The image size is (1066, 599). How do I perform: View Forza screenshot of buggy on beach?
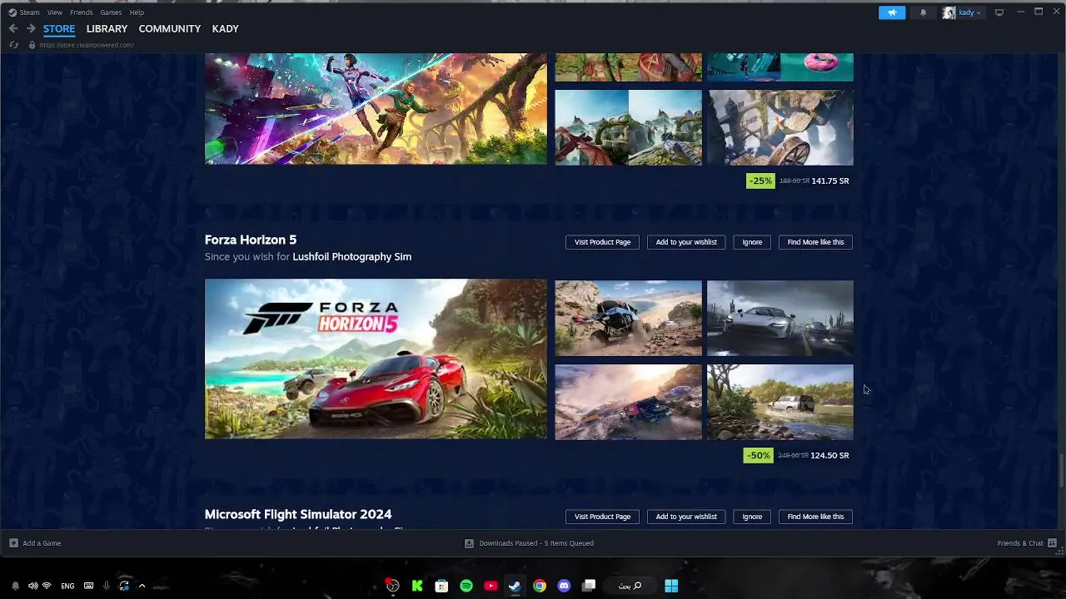629,318
